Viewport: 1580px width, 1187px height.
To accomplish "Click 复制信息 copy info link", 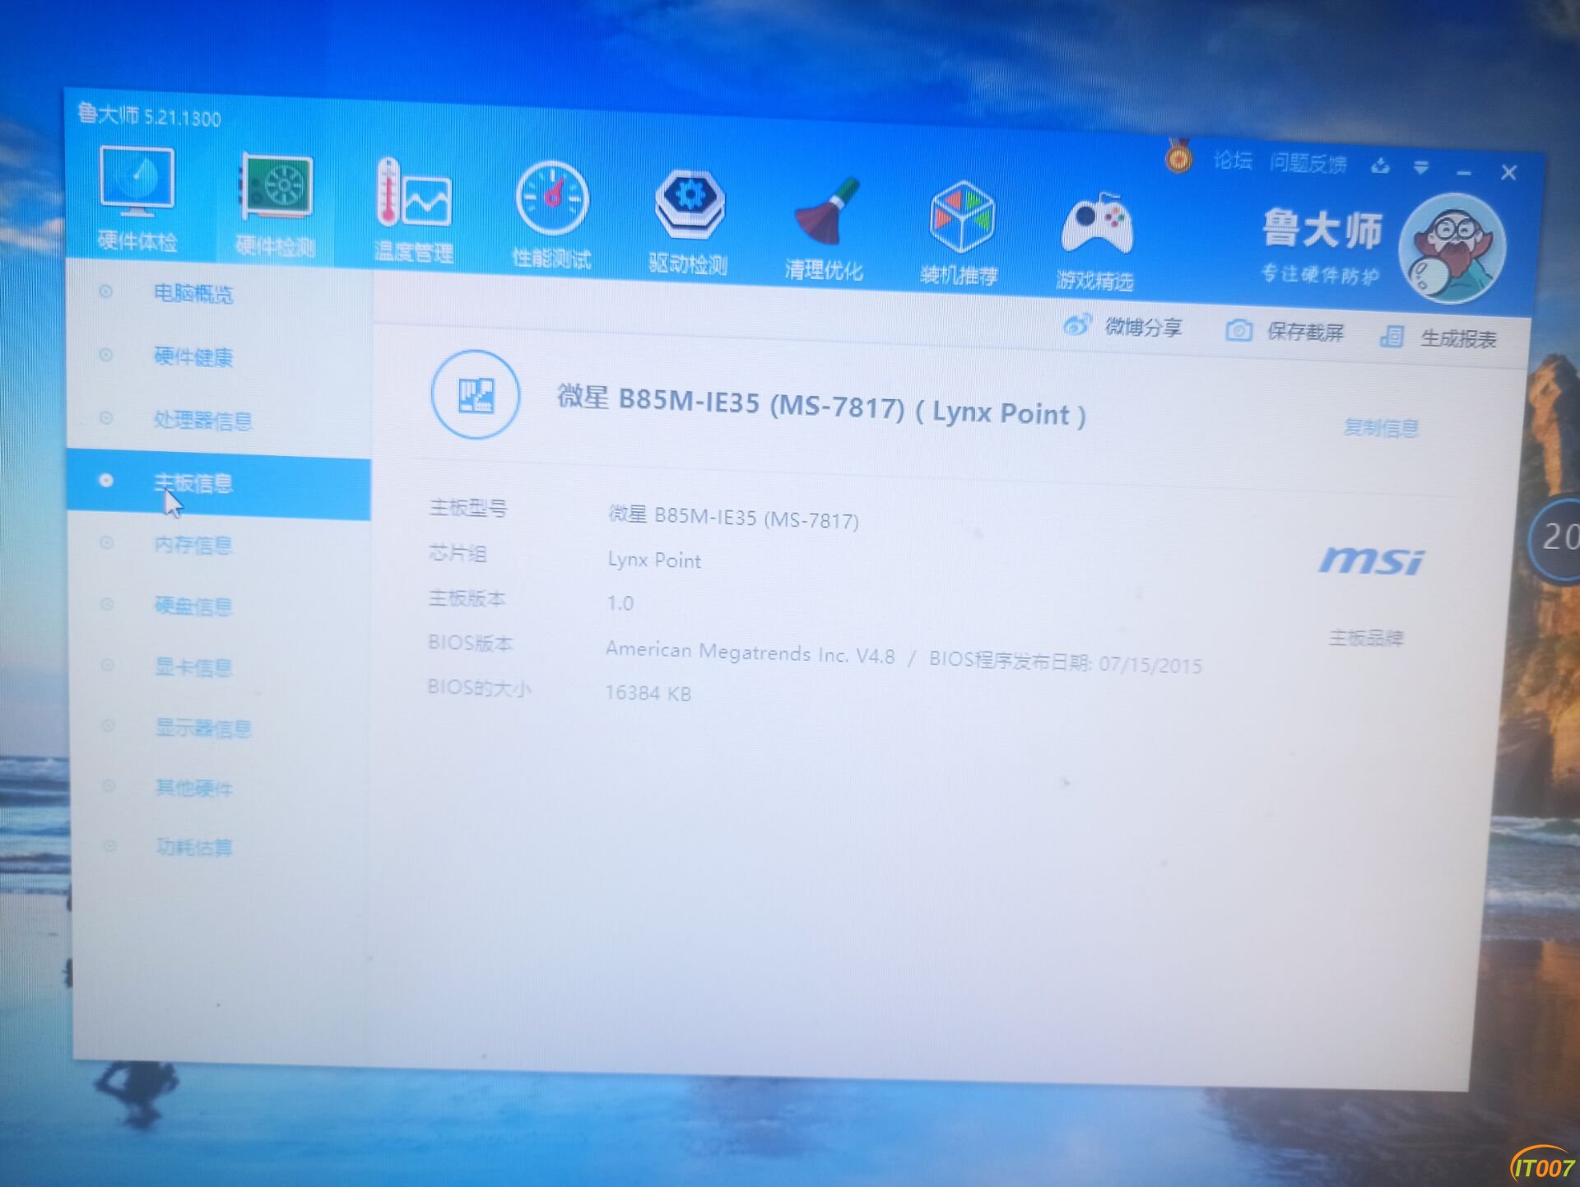I will [1381, 427].
